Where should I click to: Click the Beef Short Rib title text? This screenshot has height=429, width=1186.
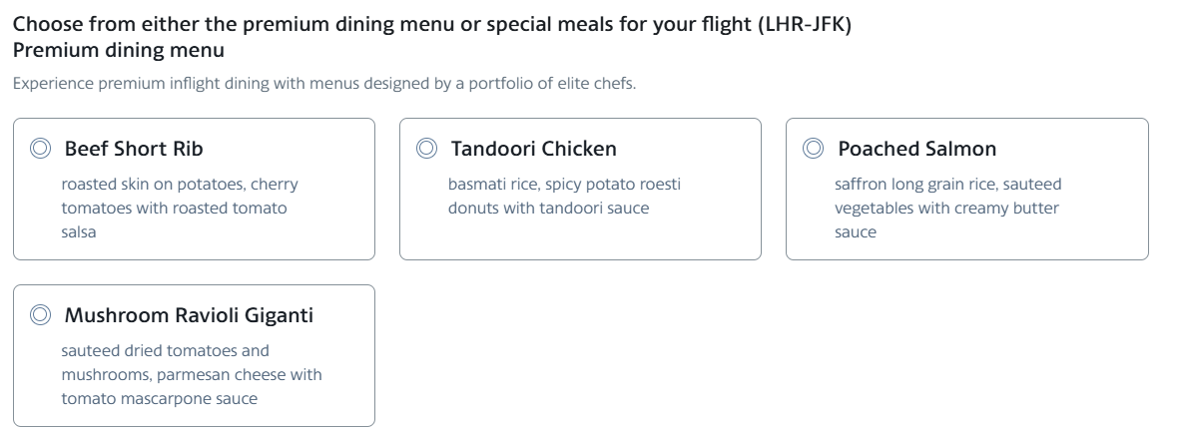134,149
